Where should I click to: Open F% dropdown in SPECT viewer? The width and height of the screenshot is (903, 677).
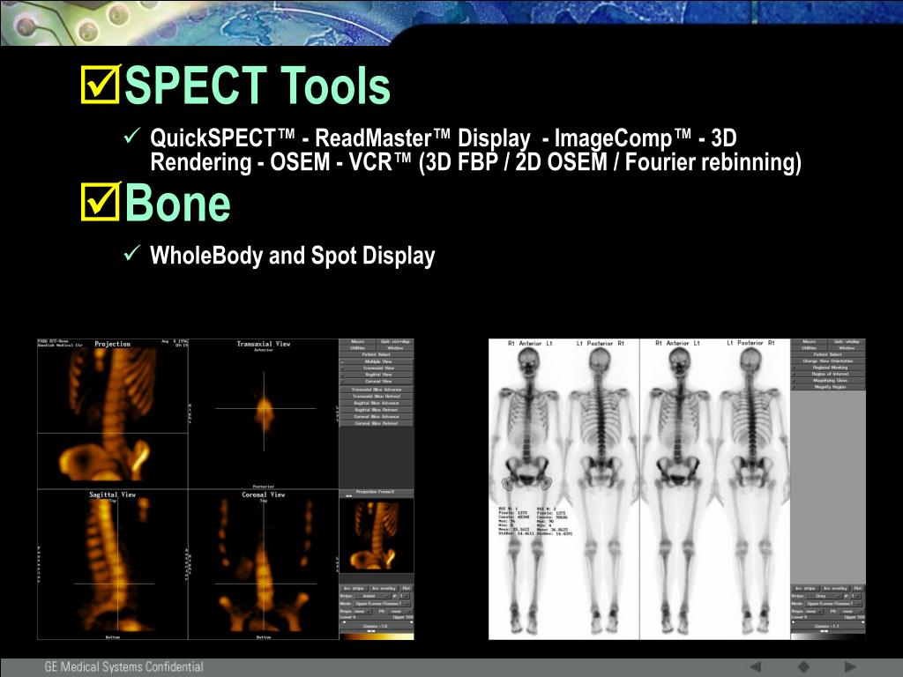399,612
